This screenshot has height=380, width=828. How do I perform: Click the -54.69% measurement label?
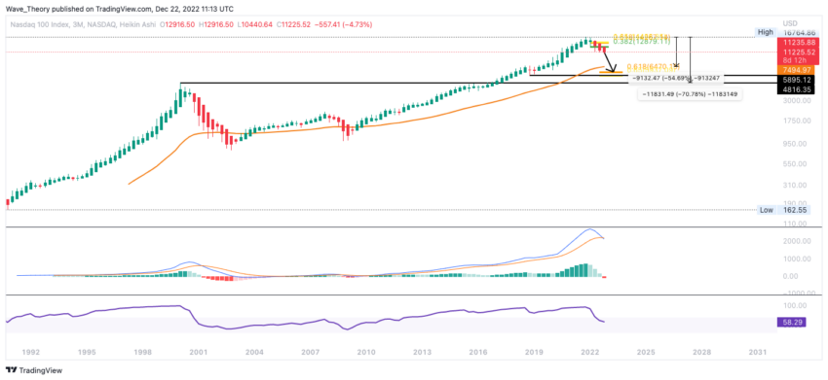[x=676, y=78]
